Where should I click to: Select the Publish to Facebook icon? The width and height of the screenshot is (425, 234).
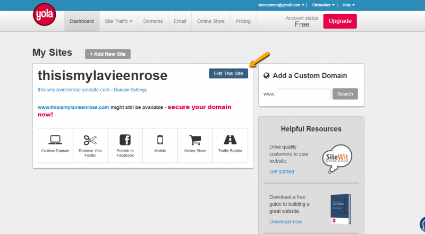pos(125,140)
